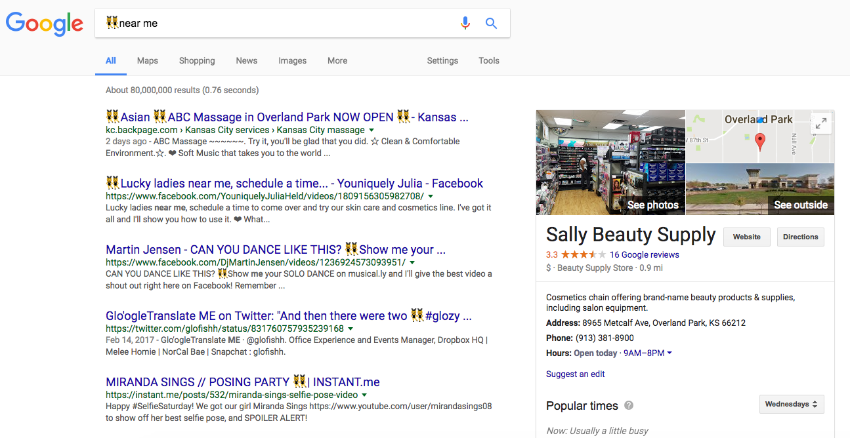
Task: Select the All results tab
Action: [x=111, y=60]
